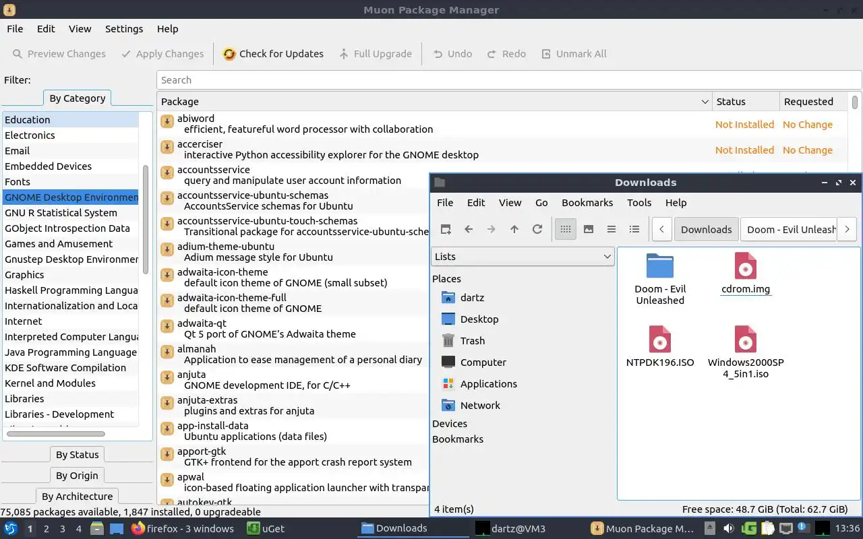The width and height of the screenshot is (863, 539).
Task: Click Check for Updates button
Action: 273,54
